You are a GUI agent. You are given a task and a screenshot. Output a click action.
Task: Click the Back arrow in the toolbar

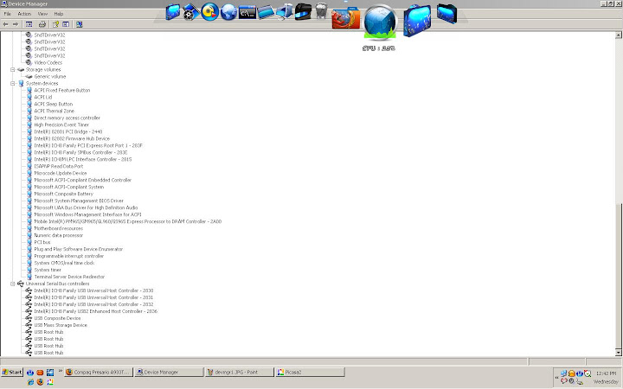(5, 24)
